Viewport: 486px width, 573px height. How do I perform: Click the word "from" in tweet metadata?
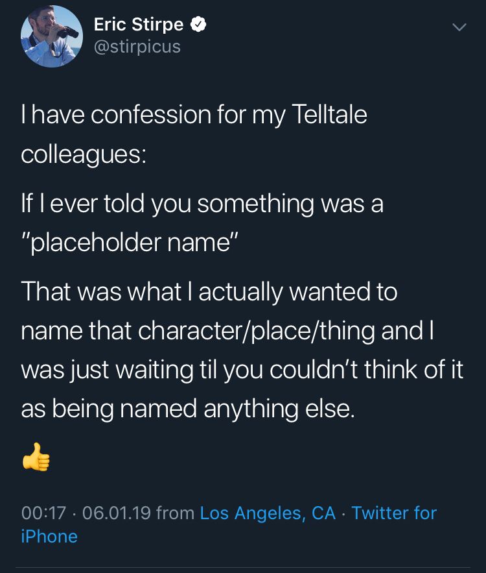click(176, 513)
